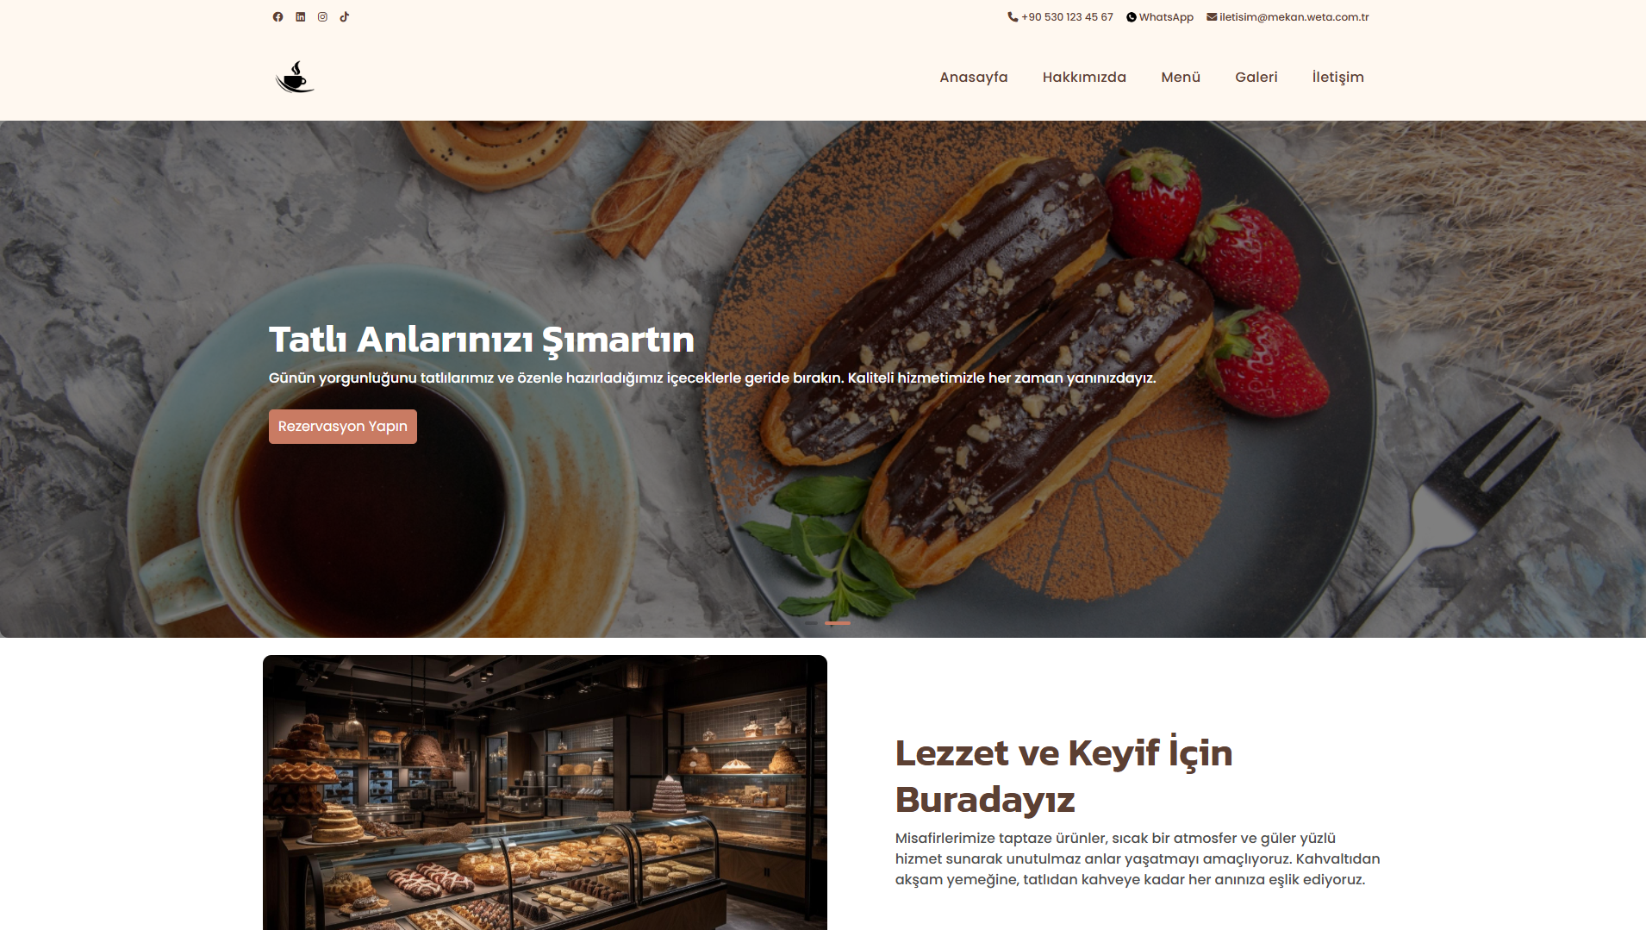Select the first gray carousel indicator
1646x930 pixels.
click(x=810, y=622)
